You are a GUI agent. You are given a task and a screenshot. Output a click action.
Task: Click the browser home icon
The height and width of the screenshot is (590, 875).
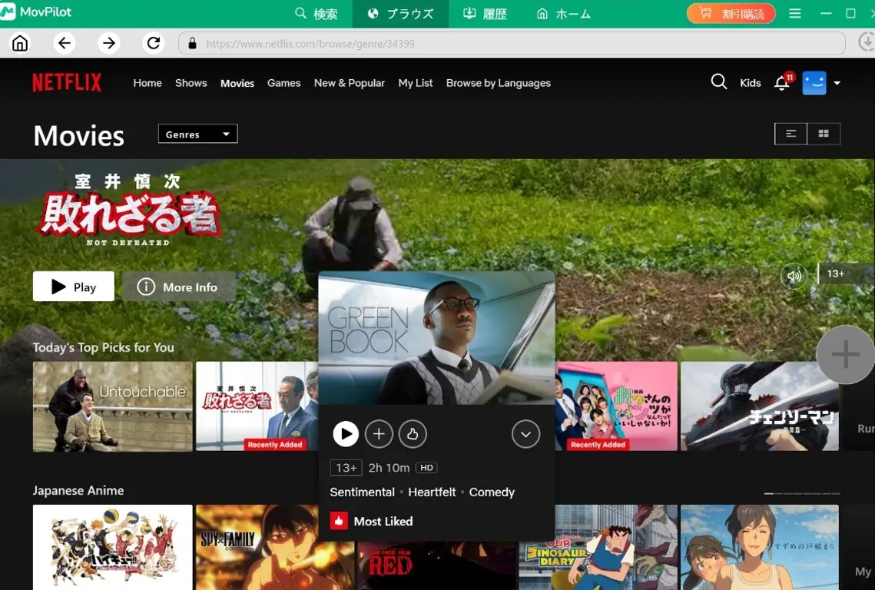click(20, 43)
